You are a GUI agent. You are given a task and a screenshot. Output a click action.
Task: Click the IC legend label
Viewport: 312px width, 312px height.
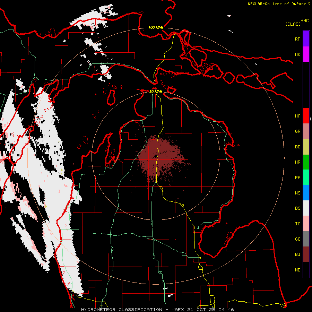[298, 224]
